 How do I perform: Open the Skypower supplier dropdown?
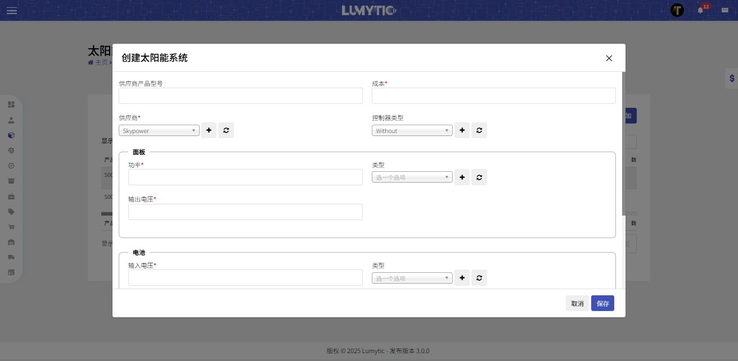159,130
